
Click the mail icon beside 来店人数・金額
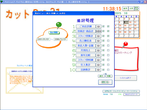pyautogui.click(x=98, y=46)
